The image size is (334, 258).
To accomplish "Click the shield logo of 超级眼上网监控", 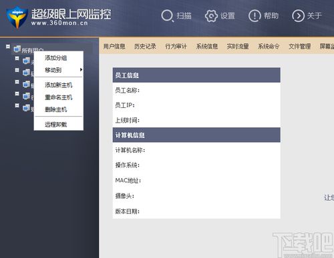I will pos(17,18).
